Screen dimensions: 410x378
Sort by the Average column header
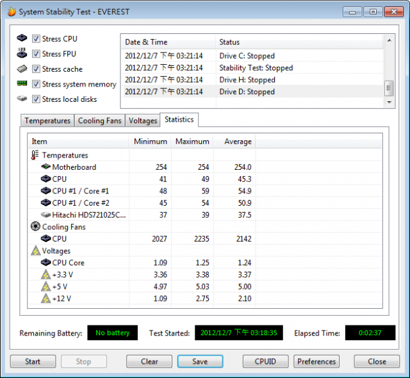(234, 142)
